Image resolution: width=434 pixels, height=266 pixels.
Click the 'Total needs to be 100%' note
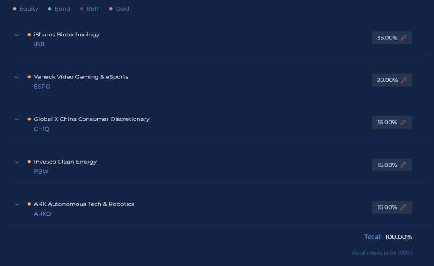point(382,253)
